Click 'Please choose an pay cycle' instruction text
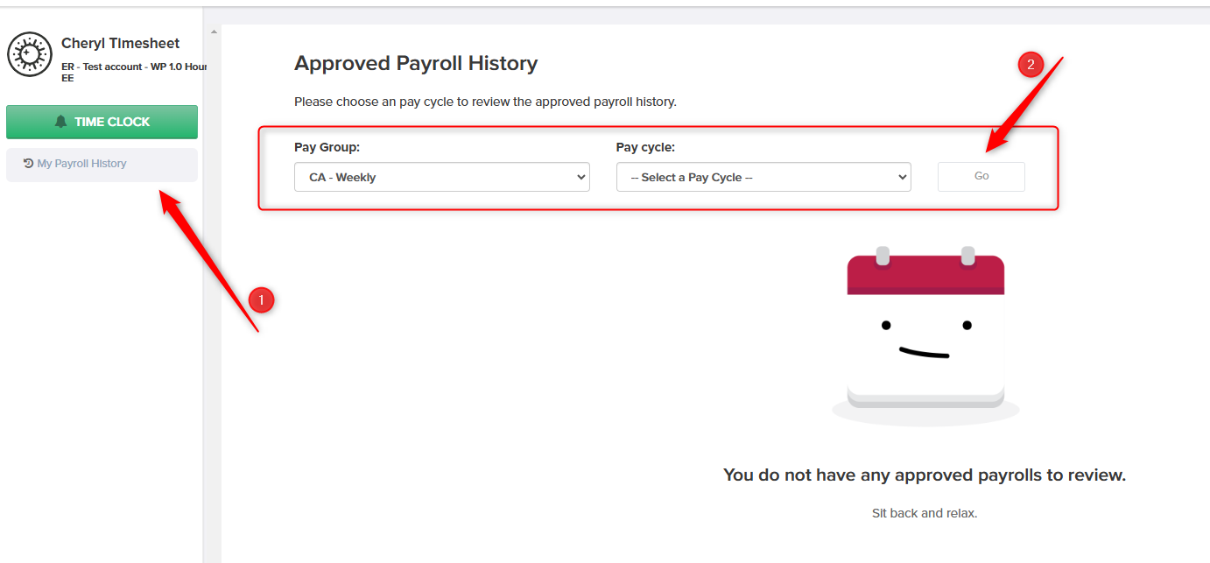Viewport: 1210px width, 563px height. pos(485,102)
